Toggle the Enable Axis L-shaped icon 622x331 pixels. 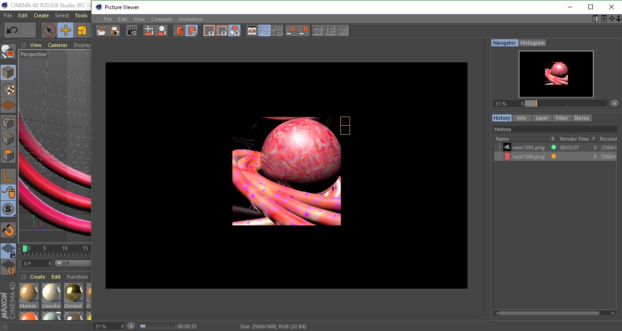8,176
